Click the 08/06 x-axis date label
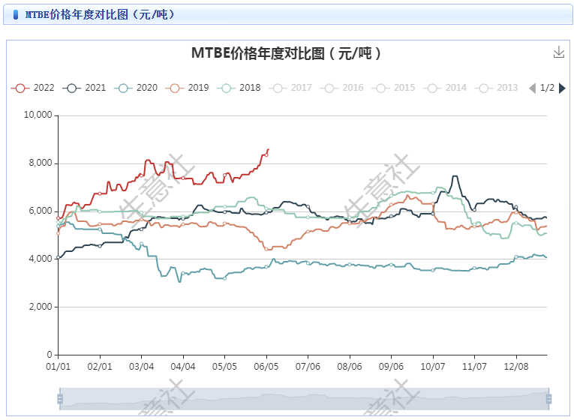The height and width of the screenshot is (420, 574). coord(350,367)
